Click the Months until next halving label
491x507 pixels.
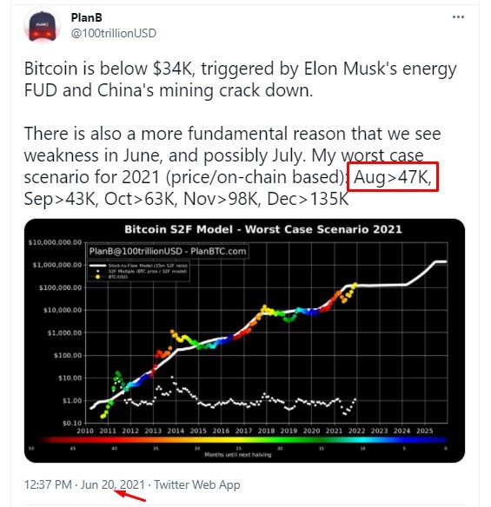click(238, 455)
